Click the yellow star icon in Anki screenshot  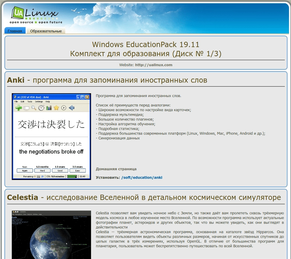click(x=56, y=108)
